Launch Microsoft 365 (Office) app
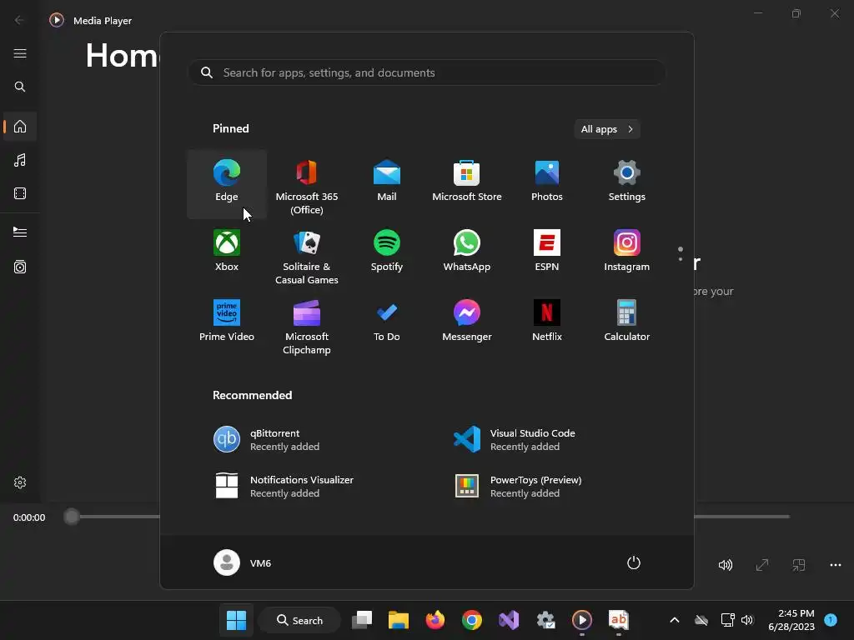The height and width of the screenshot is (640, 854). click(307, 185)
